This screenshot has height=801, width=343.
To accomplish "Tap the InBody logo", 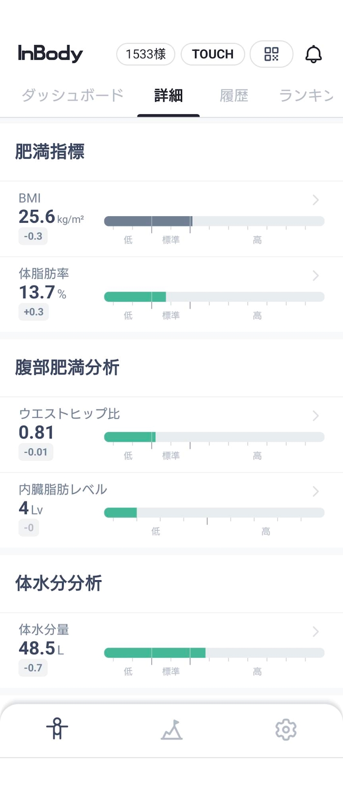I will (50, 54).
